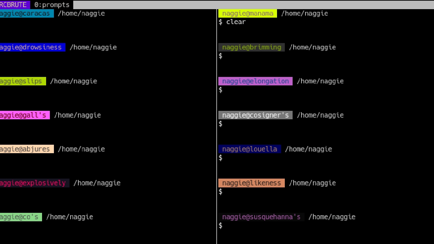
Task: Click the drowsiness blue host label
Action: [x=32, y=47]
